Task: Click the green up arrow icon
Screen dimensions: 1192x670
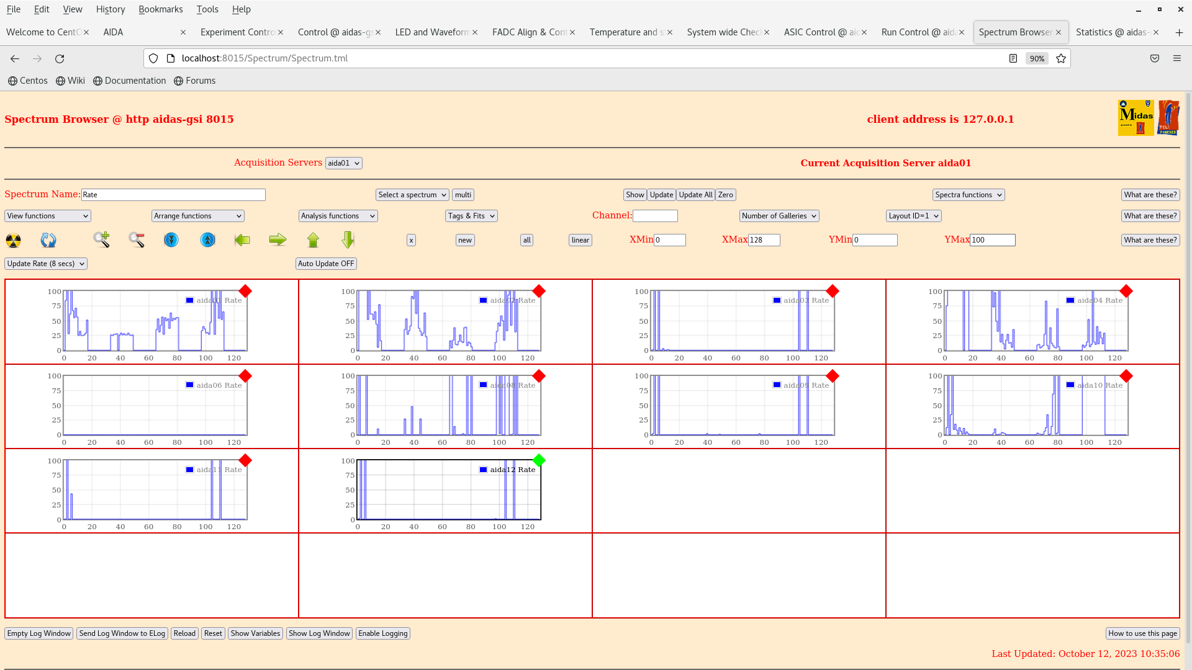Action: (313, 239)
